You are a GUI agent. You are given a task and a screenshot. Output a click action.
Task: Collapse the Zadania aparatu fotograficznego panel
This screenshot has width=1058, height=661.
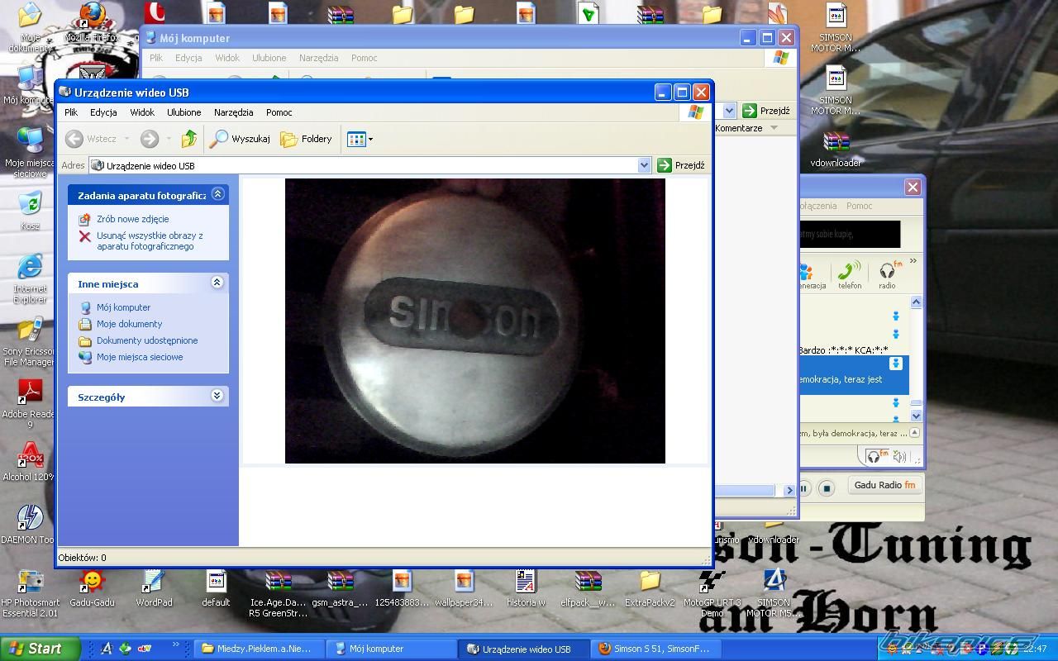coord(217,194)
